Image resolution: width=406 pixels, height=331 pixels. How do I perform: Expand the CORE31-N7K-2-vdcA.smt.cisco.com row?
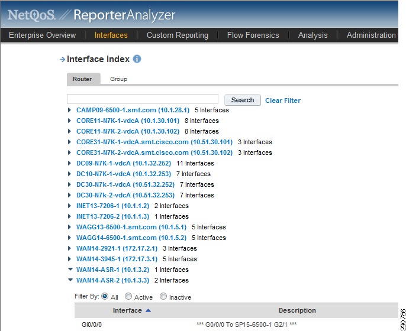pos(69,152)
